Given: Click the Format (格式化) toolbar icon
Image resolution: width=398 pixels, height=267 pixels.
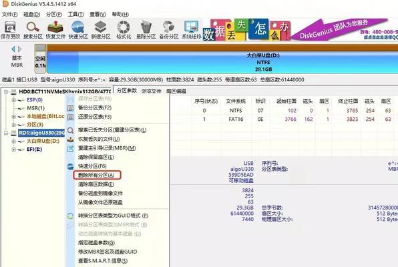Looking at the screenshot, I should [x=124, y=30].
